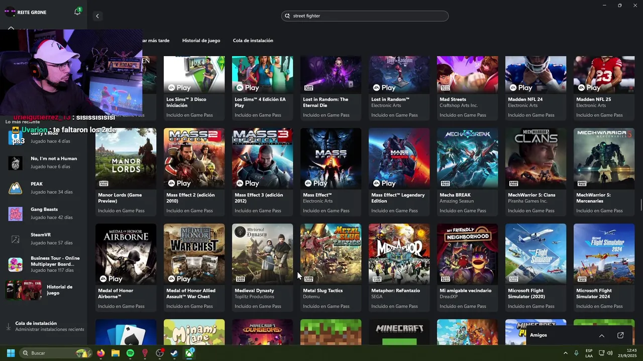Open Mass Effect 2 (edición 2010) card

coord(194,172)
